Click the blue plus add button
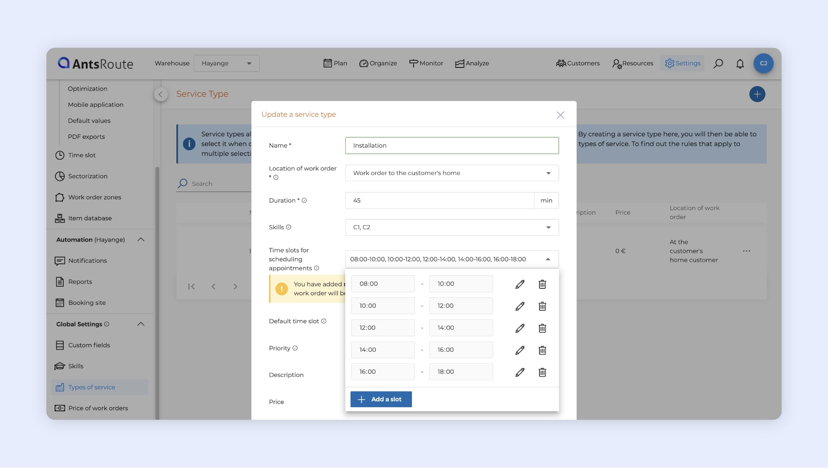The height and width of the screenshot is (468, 828). [757, 94]
